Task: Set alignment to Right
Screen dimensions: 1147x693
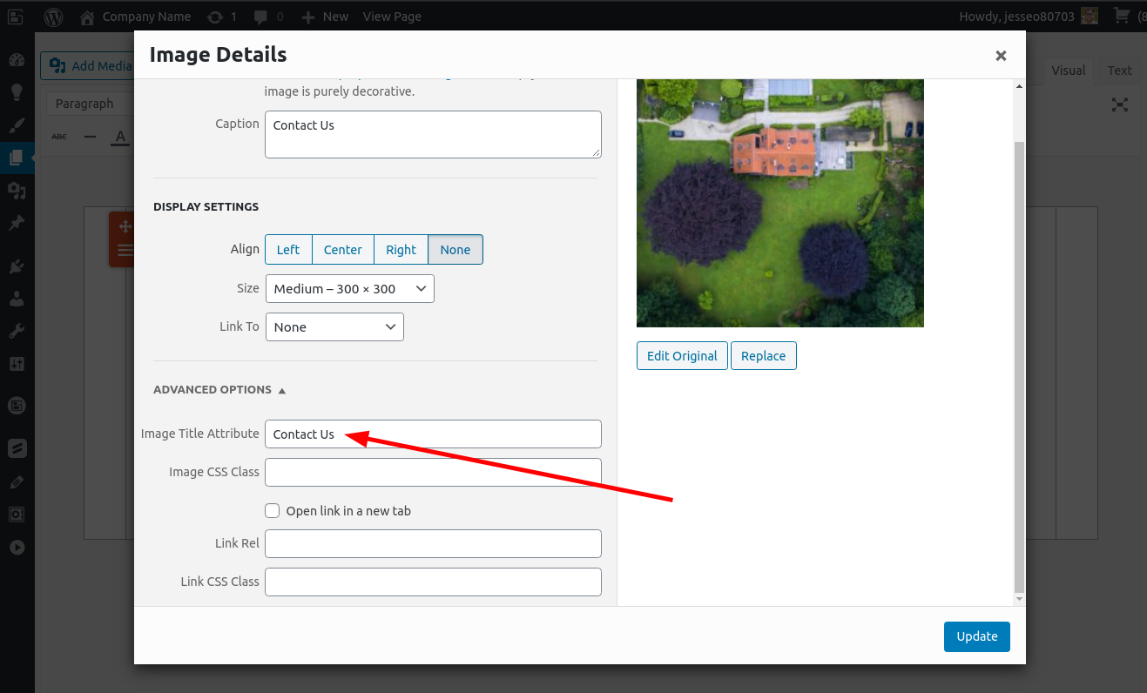Action: [x=401, y=250]
